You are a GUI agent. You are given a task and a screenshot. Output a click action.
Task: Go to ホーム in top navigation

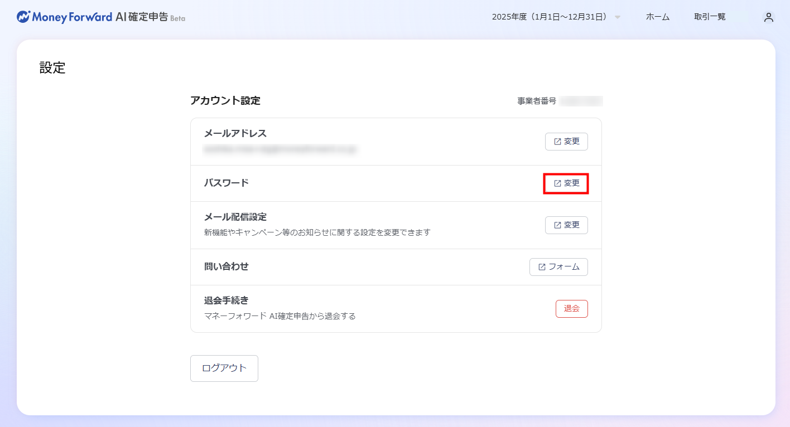click(x=657, y=17)
